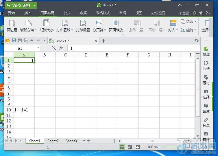Undo the last action

coord(32,41)
